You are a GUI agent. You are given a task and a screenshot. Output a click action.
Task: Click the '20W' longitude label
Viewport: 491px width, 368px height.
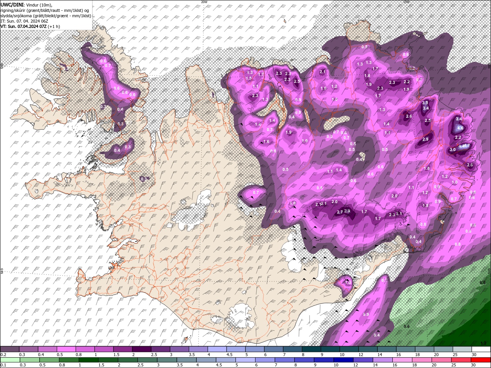pyautogui.click(x=204, y=2)
